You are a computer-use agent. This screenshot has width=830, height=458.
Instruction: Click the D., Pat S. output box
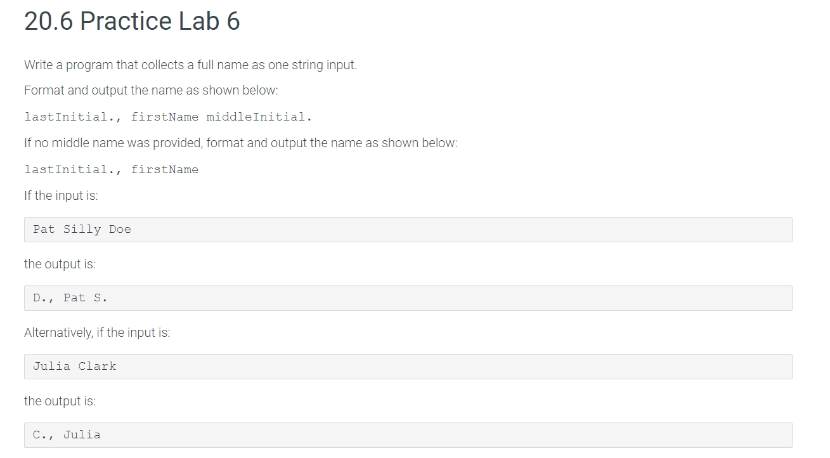tap(408, 298)
